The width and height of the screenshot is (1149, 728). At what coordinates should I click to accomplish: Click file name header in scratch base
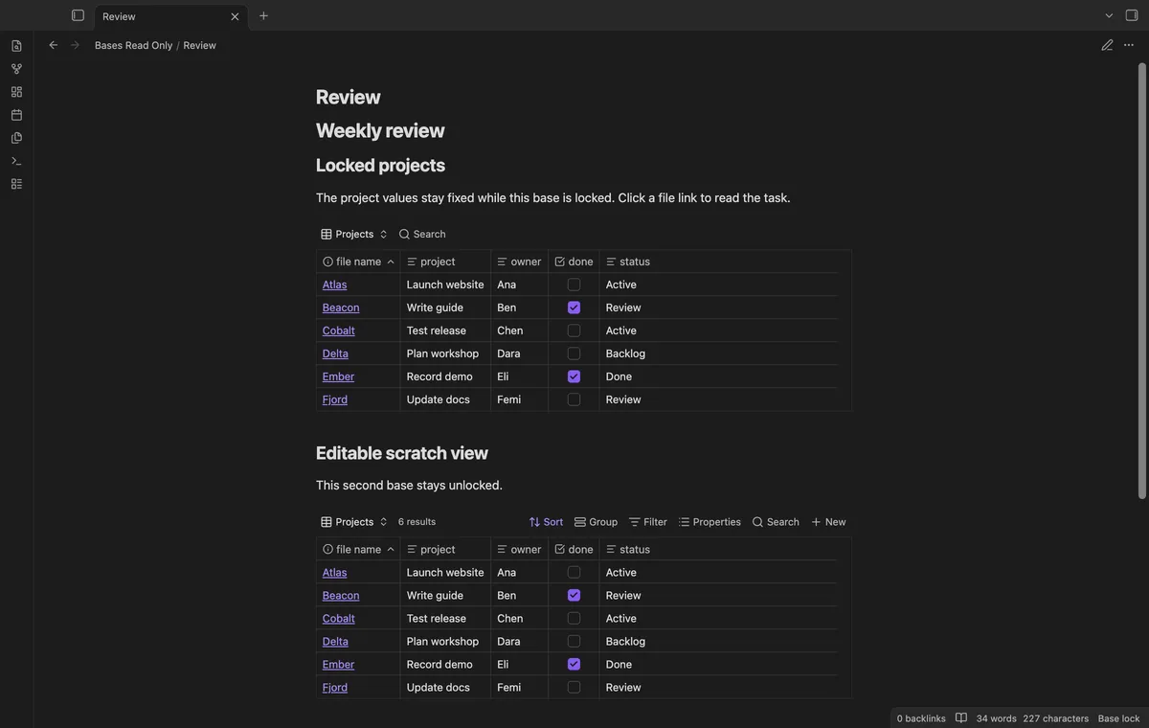pos(358,550)
